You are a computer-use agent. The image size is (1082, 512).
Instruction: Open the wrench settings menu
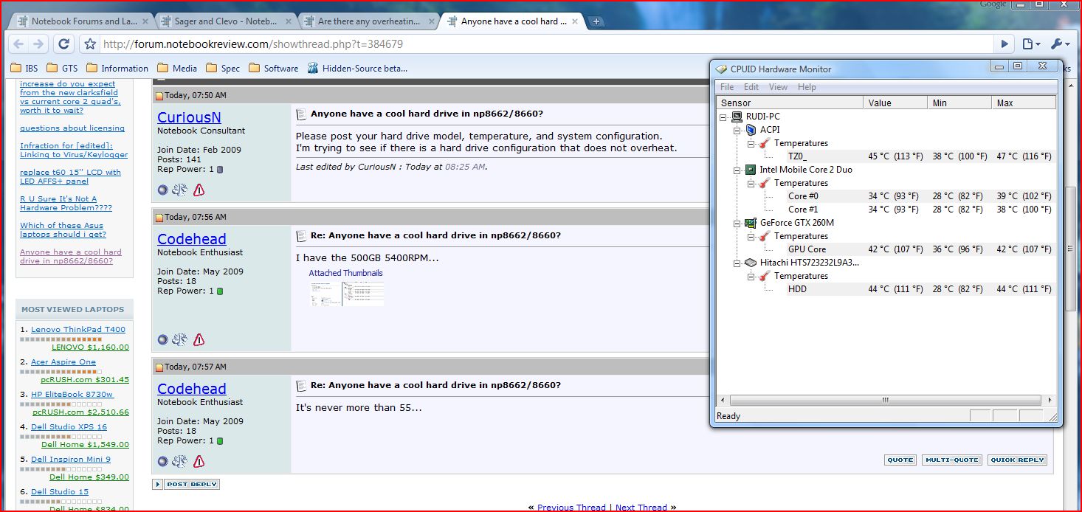pyautogui.click(x=1060, y=44)
